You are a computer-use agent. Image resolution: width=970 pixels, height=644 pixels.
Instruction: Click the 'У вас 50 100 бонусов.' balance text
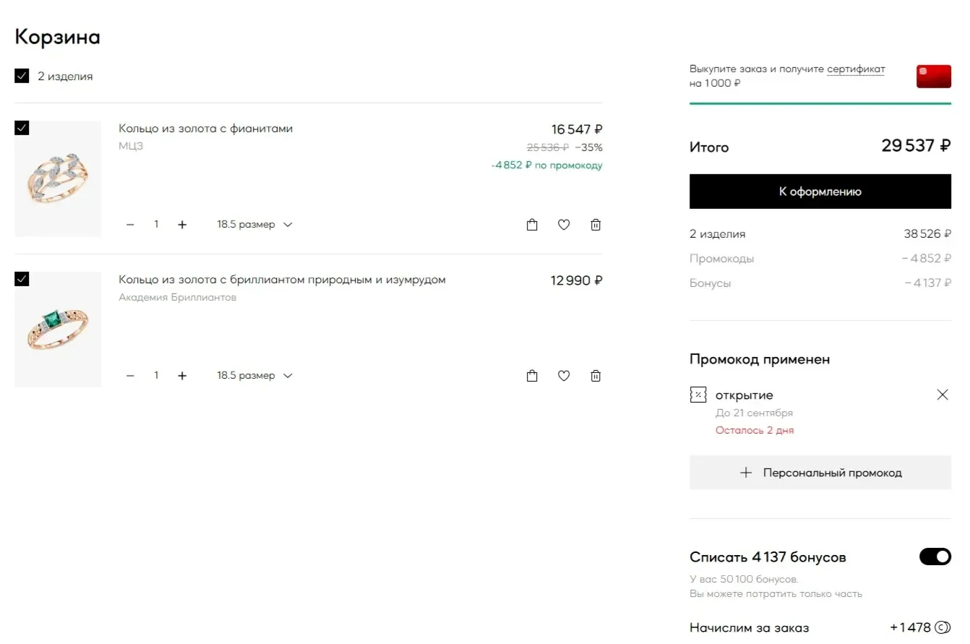[x=744, y=579]
